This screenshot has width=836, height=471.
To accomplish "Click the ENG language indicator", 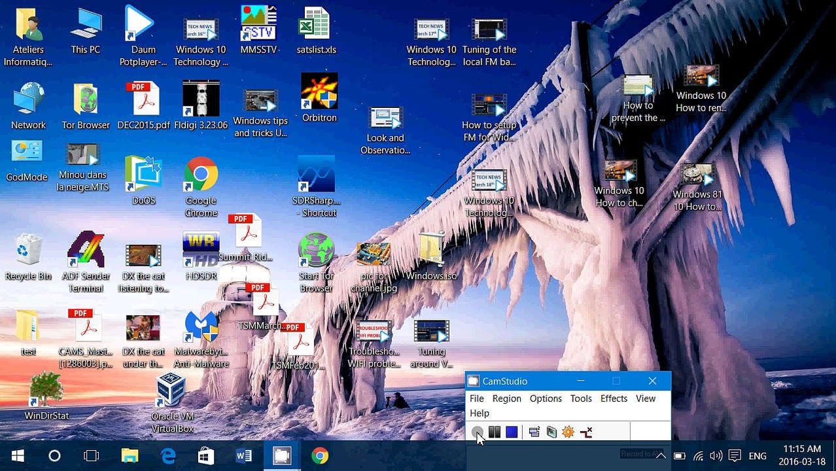I will pos(758,456).
